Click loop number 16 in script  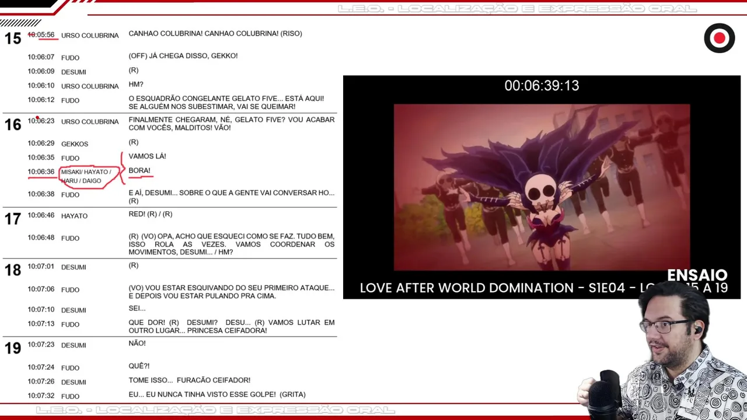13,124
